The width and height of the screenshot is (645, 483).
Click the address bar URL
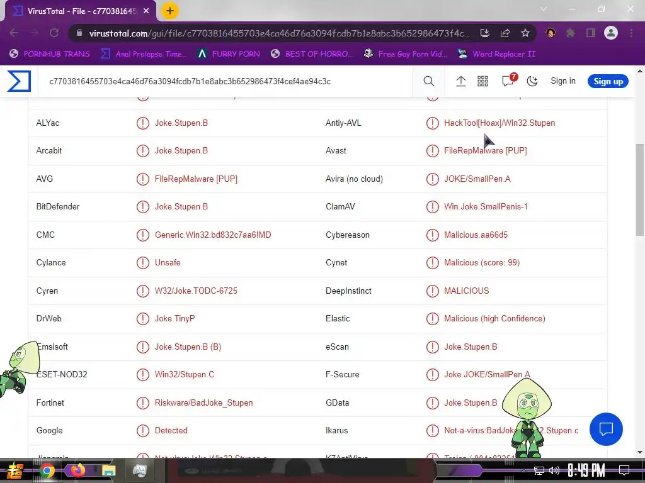279,33
